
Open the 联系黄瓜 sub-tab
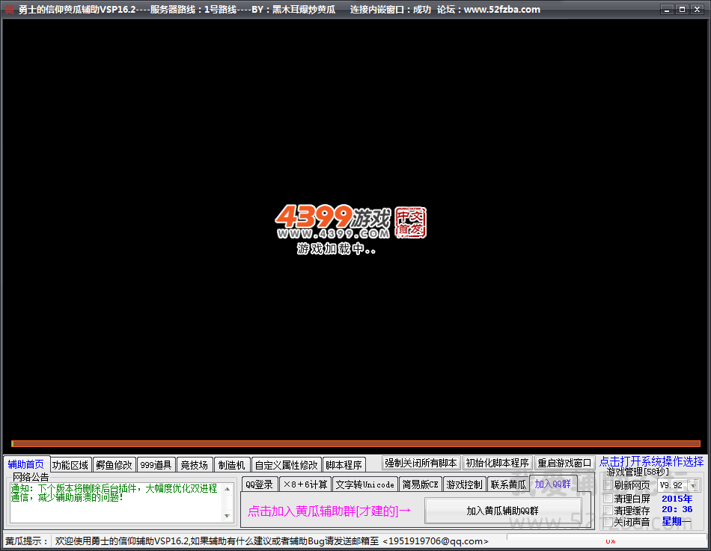point(508,484)
